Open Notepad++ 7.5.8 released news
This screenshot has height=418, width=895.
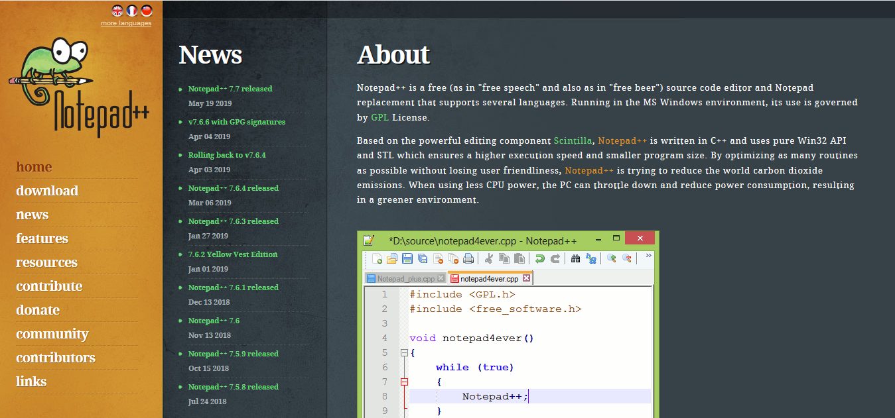[x=234, y=387]
